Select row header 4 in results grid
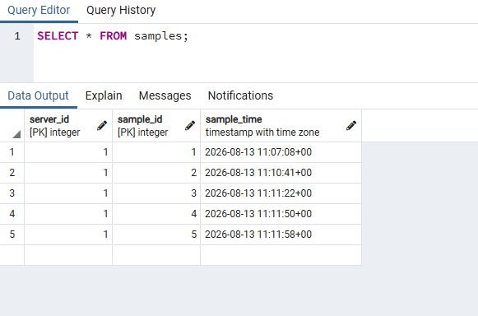Viewport: 478px width, 316px height. [12, 213]
